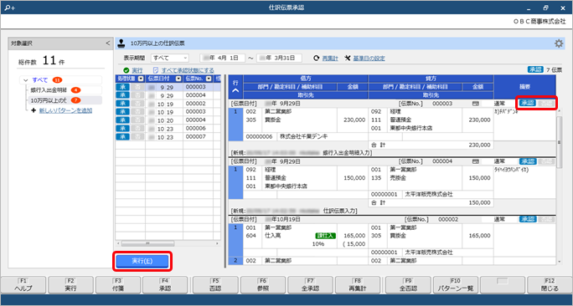
Task: Set voucher 000003 detail to 否認
Action: (x=547, y=103)
